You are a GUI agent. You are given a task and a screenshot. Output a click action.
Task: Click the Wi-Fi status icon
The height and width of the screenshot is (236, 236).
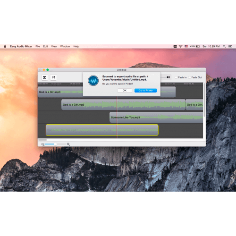tap(180, 46)
